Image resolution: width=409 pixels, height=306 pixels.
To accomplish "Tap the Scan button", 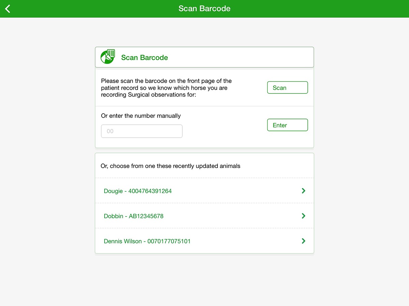I will tap(287, 88).
